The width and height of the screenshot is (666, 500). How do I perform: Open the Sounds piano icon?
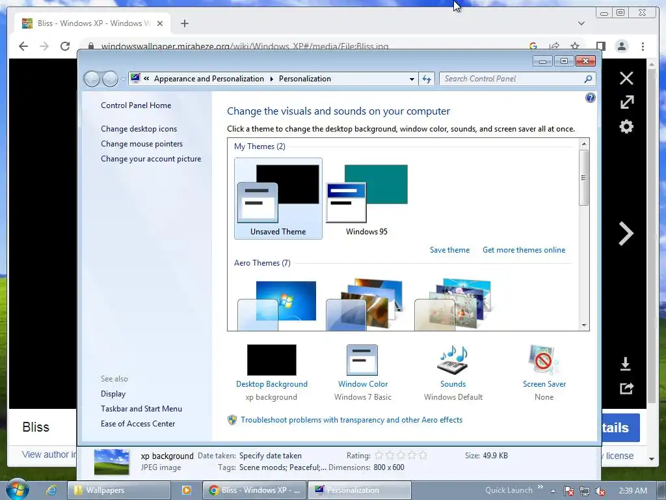coord(453,359)
